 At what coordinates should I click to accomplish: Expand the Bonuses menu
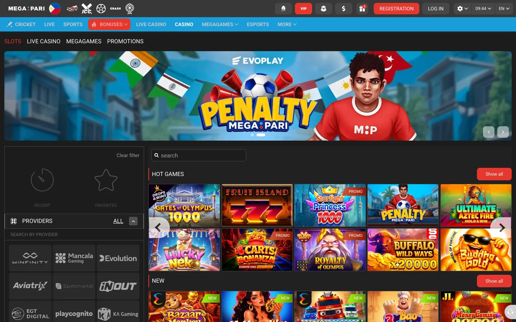[109, 24]
